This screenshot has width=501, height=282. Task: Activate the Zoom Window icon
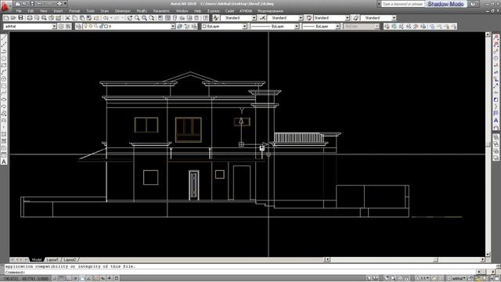tap(144, 18)
